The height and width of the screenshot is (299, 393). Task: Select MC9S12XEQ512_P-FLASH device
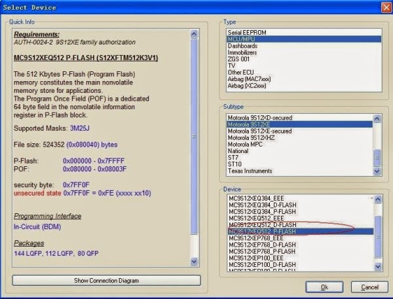click(301, 232)
